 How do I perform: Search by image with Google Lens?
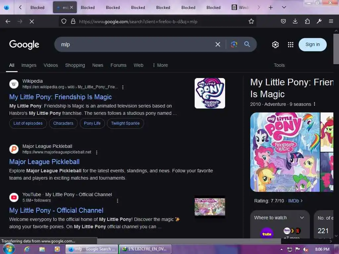pos(234,45)
